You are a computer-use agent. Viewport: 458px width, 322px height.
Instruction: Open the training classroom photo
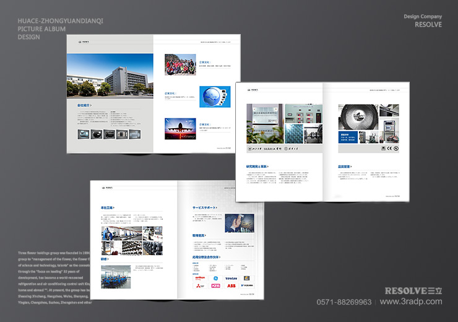click(116, 277)
